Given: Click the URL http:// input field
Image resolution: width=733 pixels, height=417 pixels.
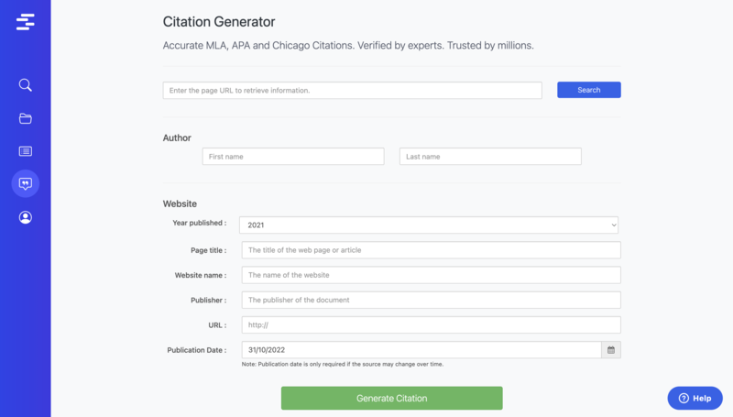Looking at the screenshot, I should [431, 325].
